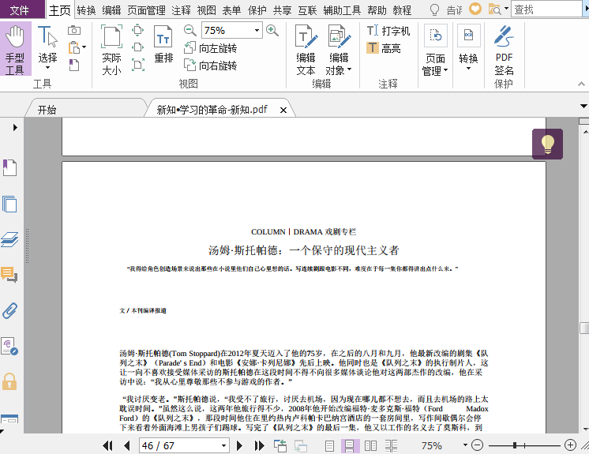Select the Highlight tool (高亮)
The width and height of the screenshot is (589, 454).
pyautogui.click(x=383, y=48)
